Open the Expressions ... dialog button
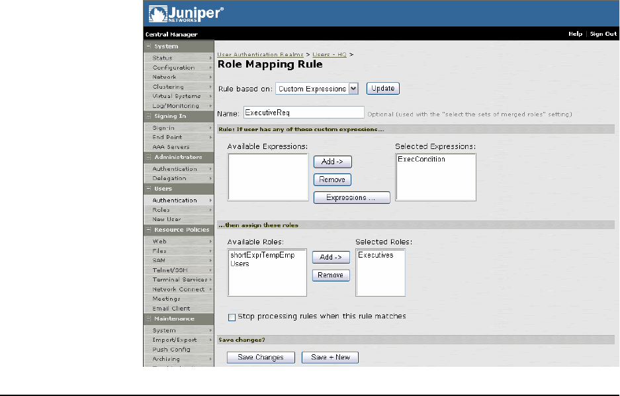 coord(351,198)
